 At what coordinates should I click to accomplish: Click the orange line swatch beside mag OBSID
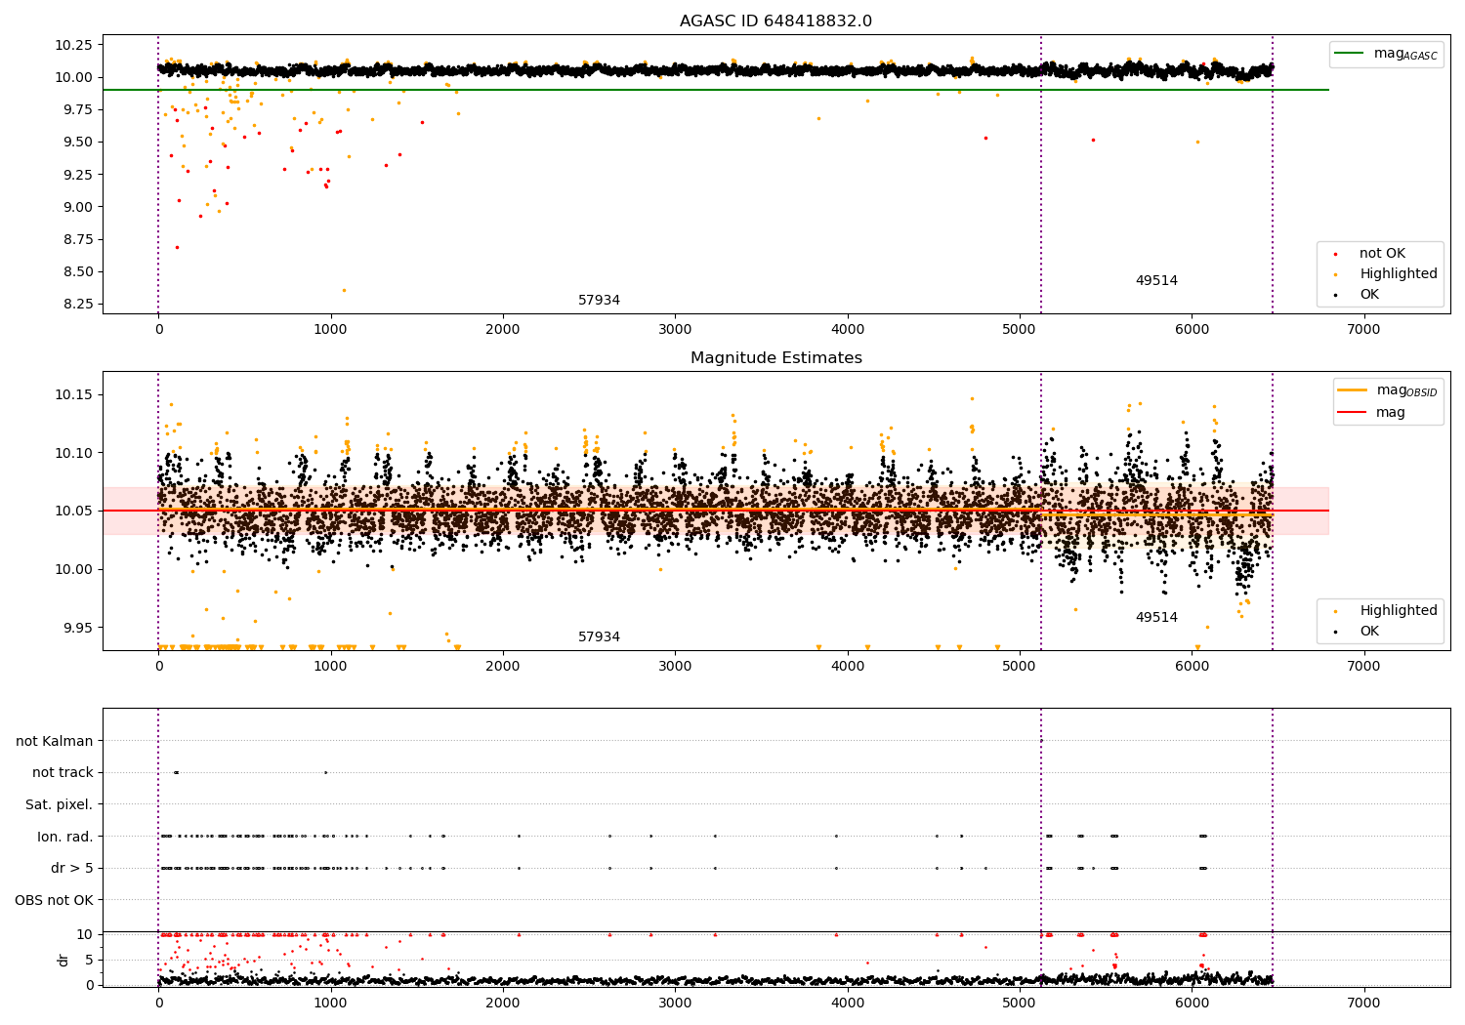(x=1352, y=390)
